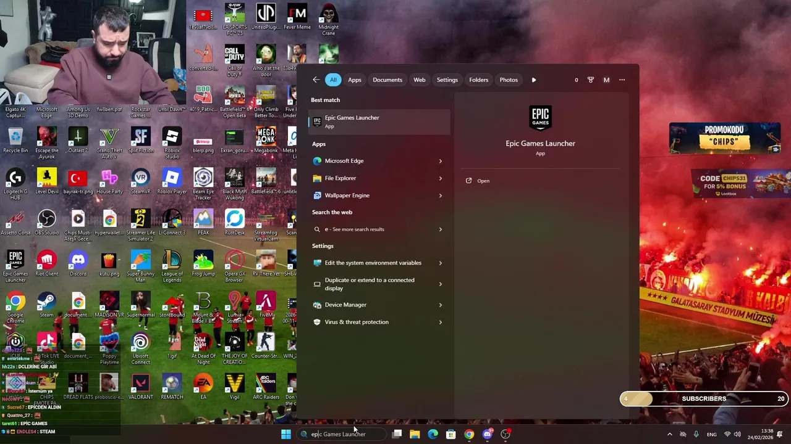The width and height of the screenshot is (791, 444).
Task: Open File Explorer from the taskbar
Action: [x=415, y=434]
